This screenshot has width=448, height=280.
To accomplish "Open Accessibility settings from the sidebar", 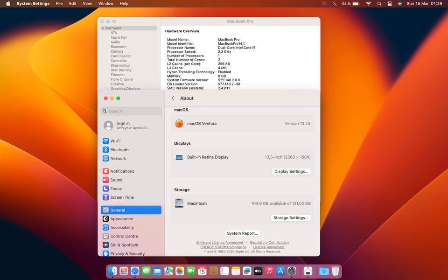I will 122,228.
